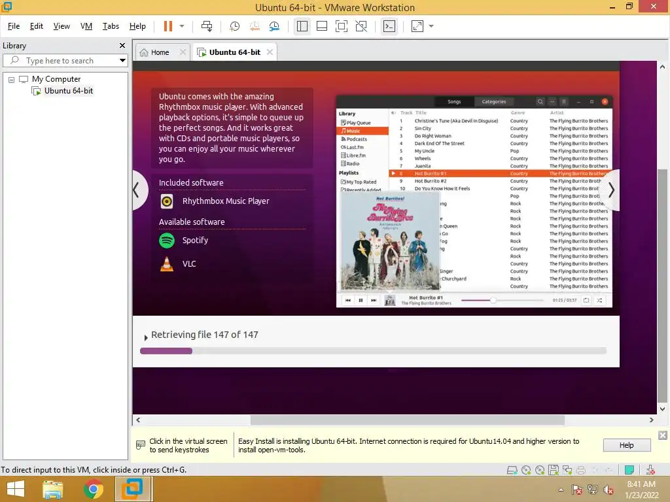Open the Edit menu
This screenshot has height=502, width=670.
click(37, 26)
